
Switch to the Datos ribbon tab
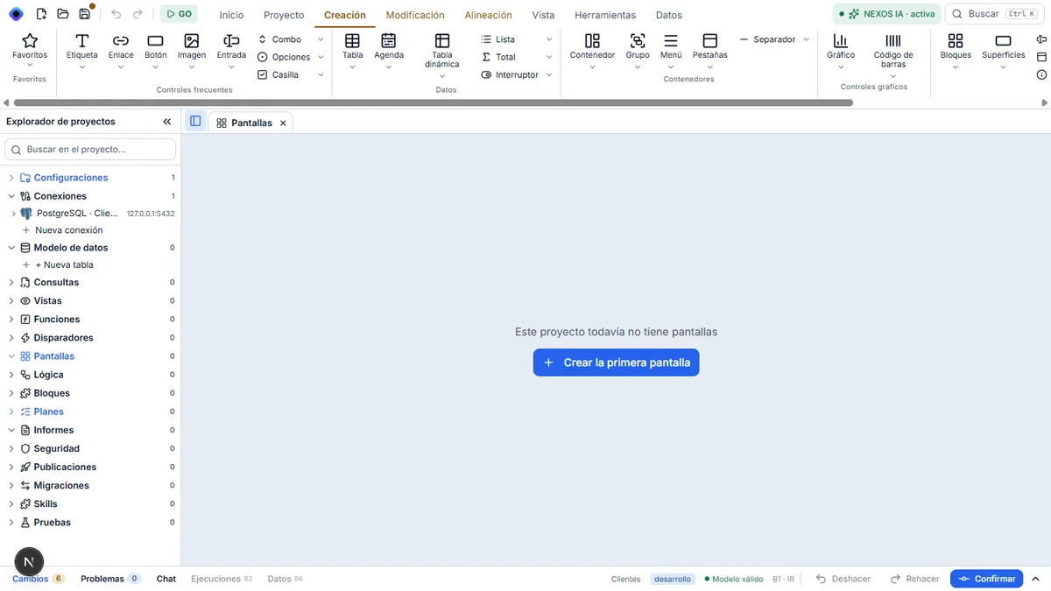click(668, 15)
